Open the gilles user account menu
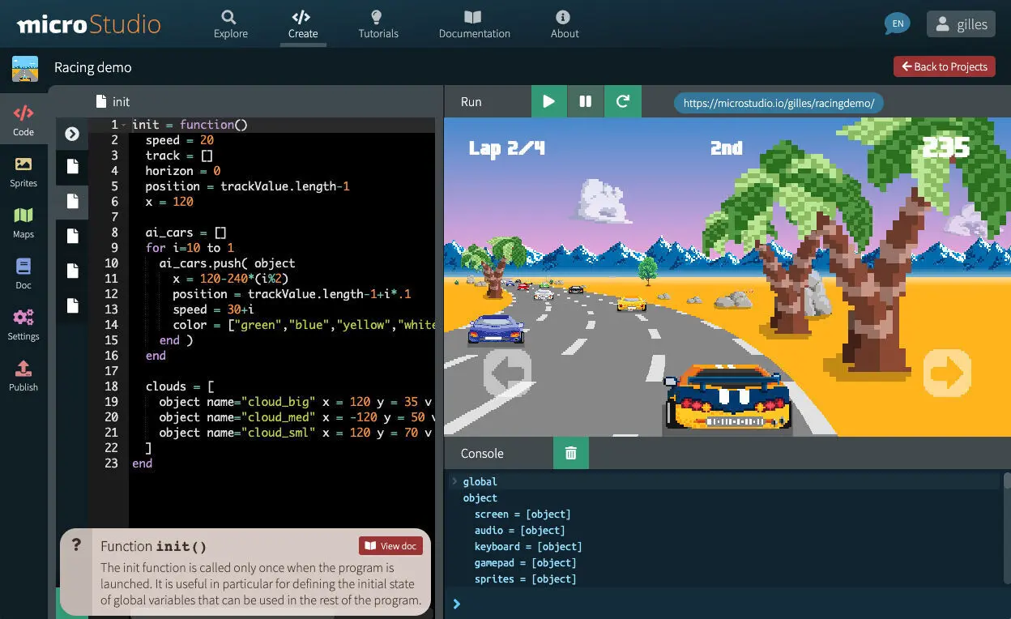 click(961, 24)
